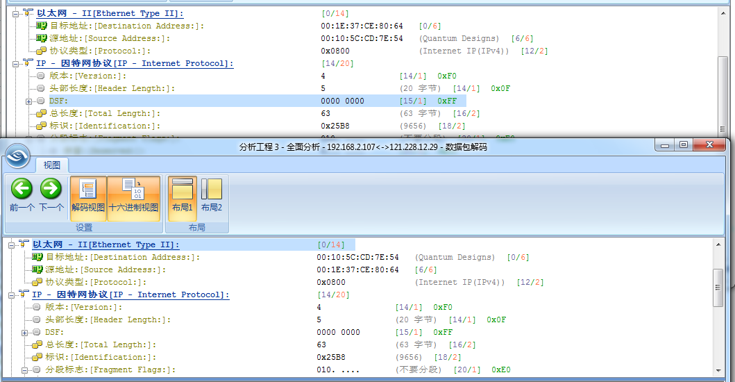Select Identification row in front window

(x=253, y=357)
